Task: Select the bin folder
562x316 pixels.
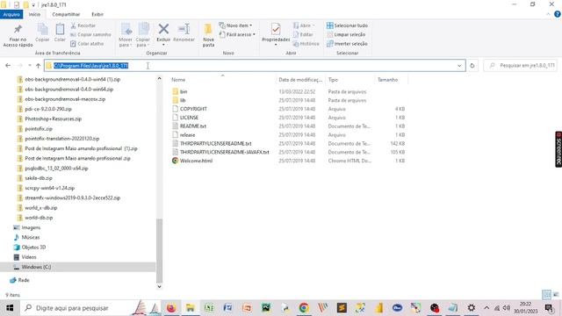Action: (184, 91)
